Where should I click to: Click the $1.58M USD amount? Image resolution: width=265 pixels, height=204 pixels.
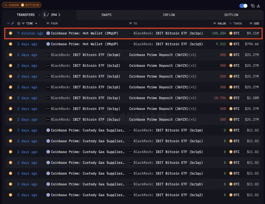pos(253,98)
